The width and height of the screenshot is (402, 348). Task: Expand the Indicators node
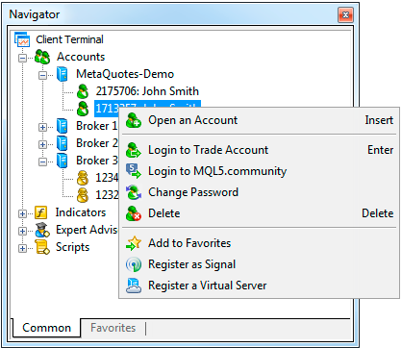22,213
